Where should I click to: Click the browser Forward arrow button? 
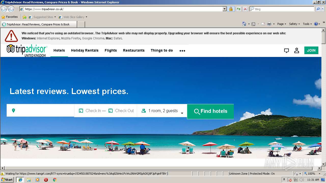[x=11, y=9]
